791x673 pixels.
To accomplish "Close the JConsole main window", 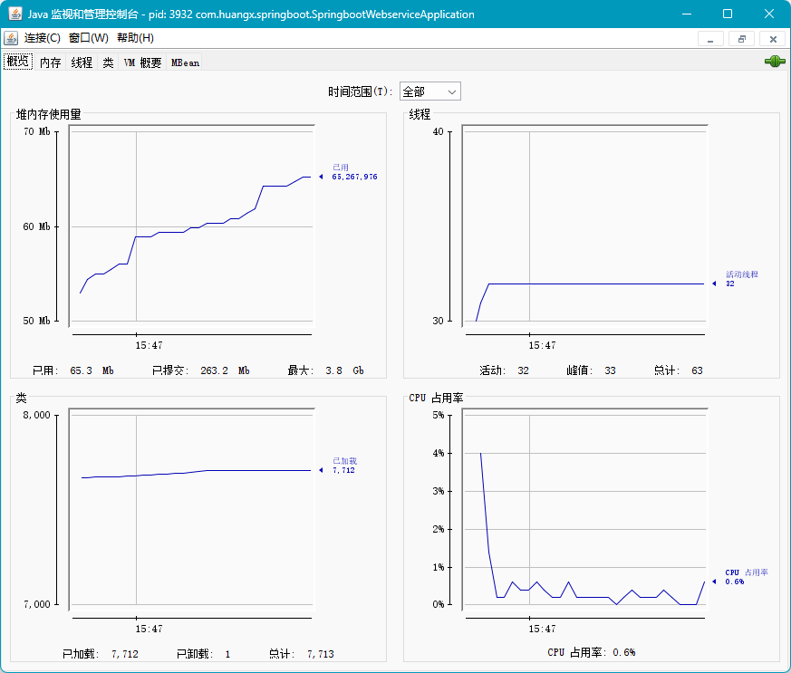I will (769, 14).
